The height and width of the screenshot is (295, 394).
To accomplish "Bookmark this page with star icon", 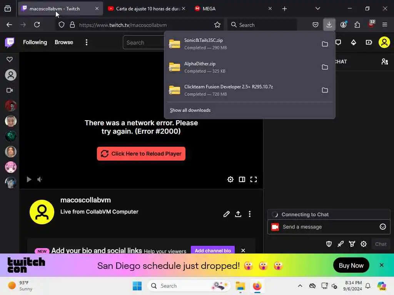I will 217,25.
